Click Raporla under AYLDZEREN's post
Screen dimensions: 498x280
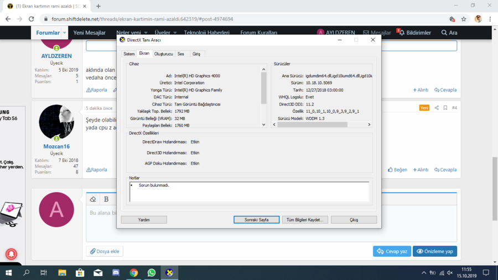pyautogui.click(x=96, y=90)
